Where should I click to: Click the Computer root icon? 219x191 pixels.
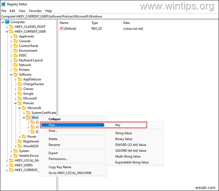point(7,22)
